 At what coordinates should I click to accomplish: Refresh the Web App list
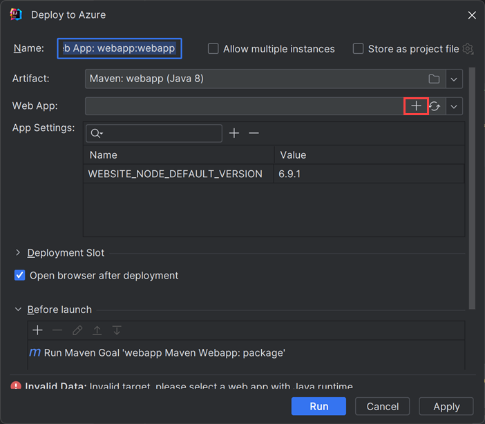click(x=435, y=106)
